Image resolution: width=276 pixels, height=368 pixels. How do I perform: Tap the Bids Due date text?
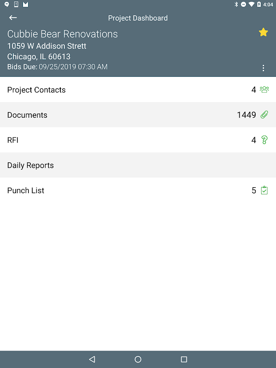point(73,67)
